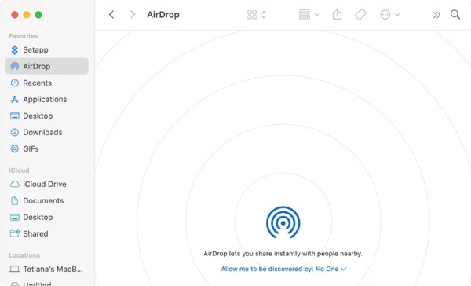
Task: Click the iCloud Drive cloud icon
Action: pyautogui.click(x=14, y=184)
